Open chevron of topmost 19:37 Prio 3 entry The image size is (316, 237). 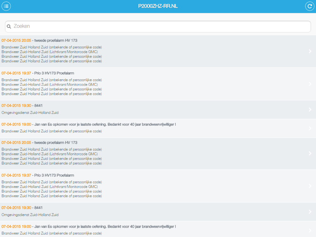(x=310, y=84)
